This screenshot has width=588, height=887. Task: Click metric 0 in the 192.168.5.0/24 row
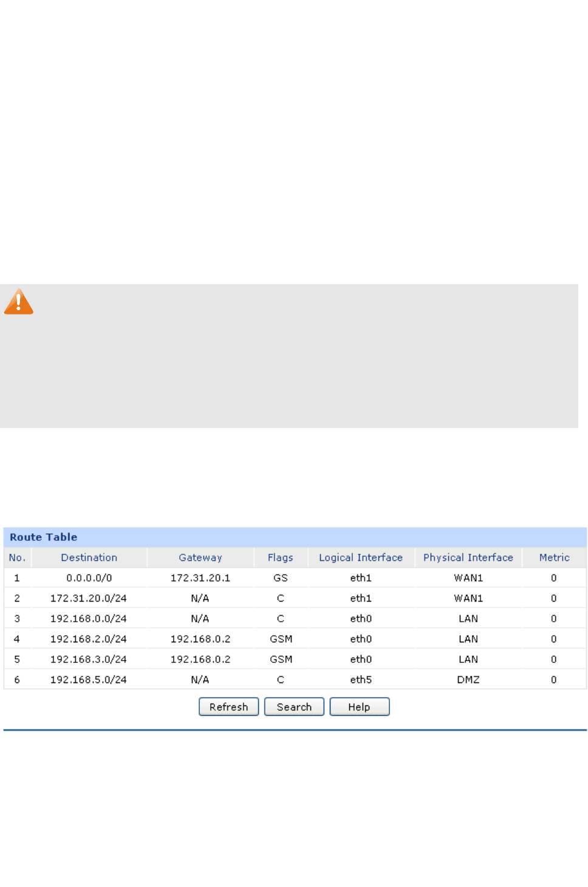554,679
